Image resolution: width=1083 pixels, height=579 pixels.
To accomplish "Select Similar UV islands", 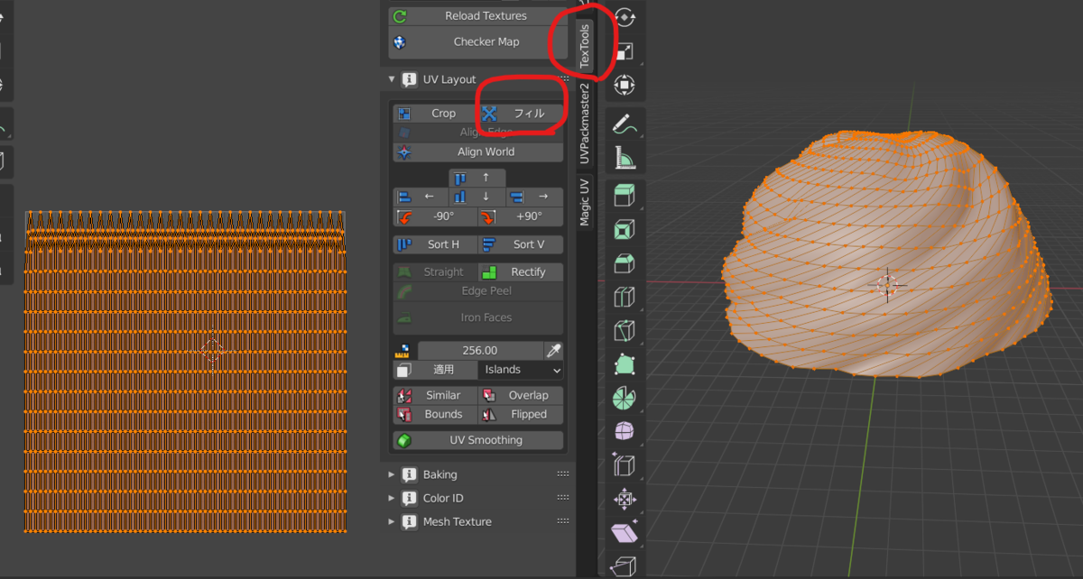I will pos(435,395).
